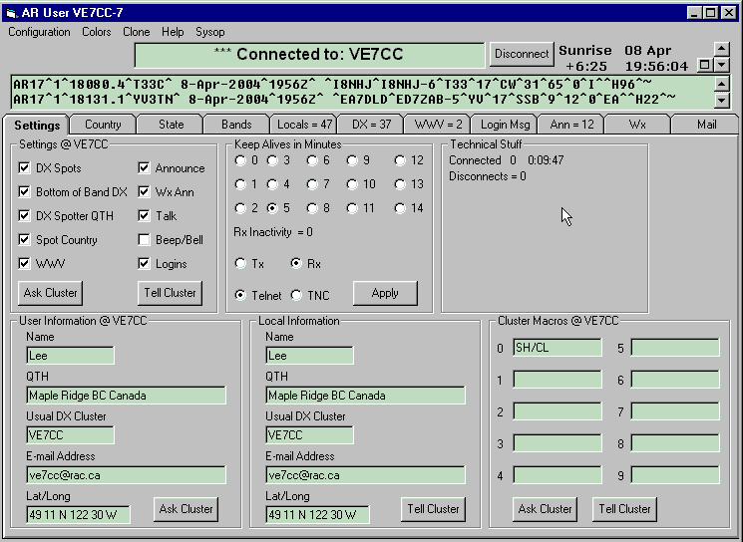Viewport: 743px width, 542px height.
Task: Click Apply in Keep Alives panel
Action: point(385,293)
